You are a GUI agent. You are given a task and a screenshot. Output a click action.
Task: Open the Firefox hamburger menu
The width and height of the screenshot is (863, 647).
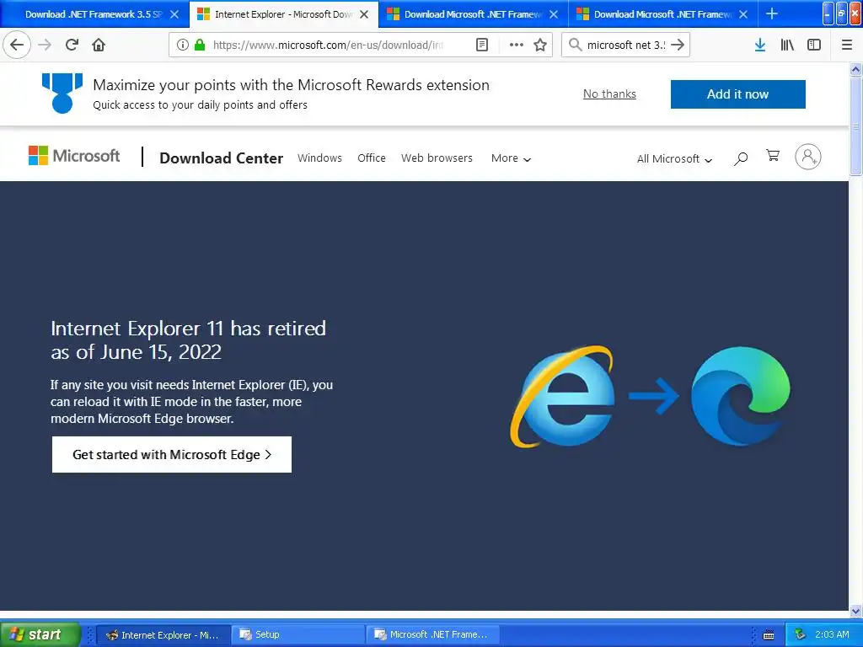tap(847, 45)
